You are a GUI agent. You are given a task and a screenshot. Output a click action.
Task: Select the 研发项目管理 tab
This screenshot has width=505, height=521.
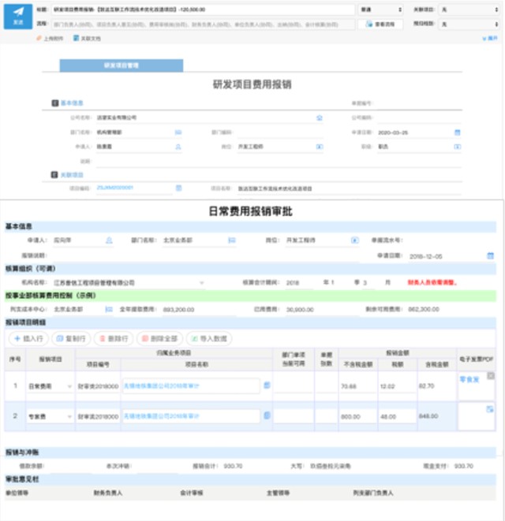[x=122, y=65]
